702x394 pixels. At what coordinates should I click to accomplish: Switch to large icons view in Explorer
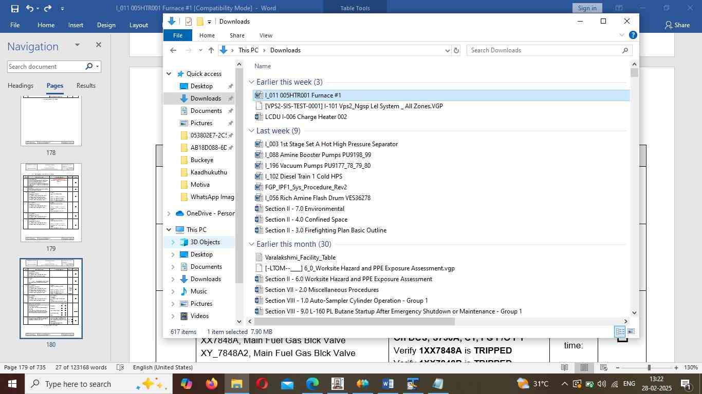[631, 332]
